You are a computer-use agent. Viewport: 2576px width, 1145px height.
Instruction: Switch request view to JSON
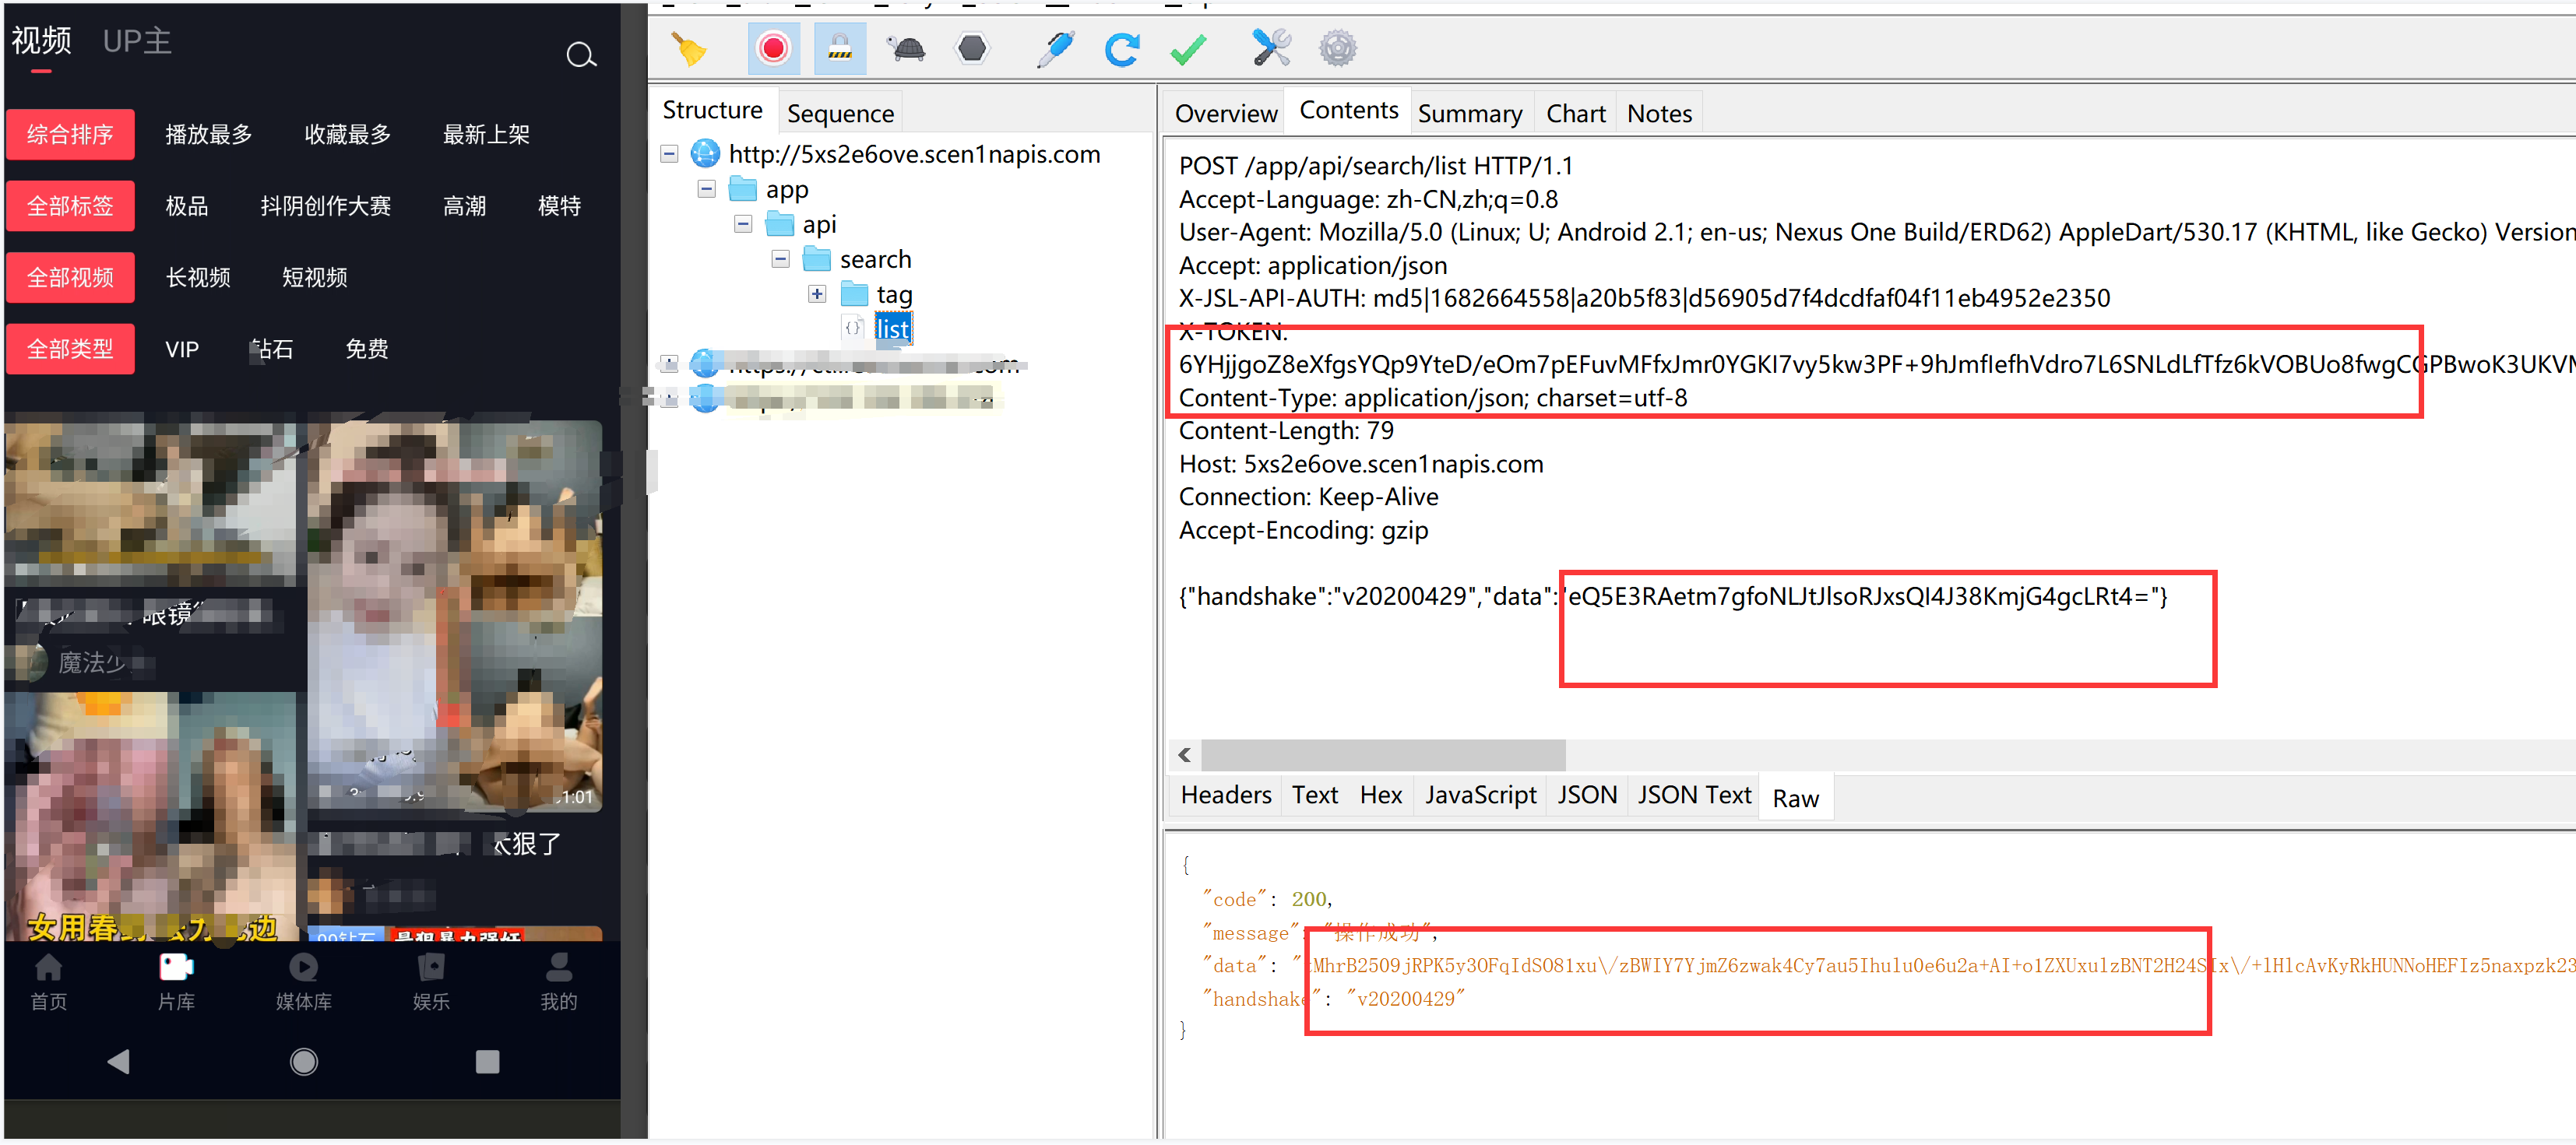1586,795
